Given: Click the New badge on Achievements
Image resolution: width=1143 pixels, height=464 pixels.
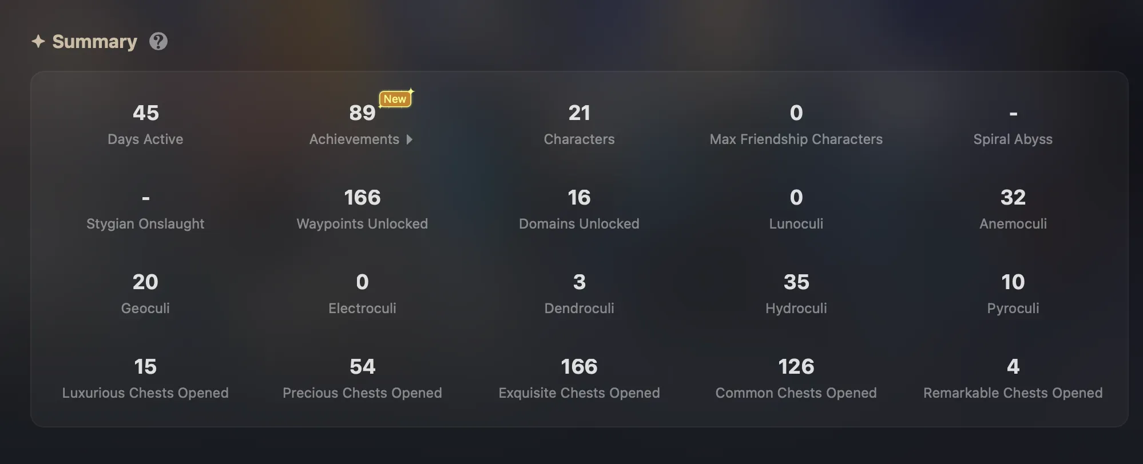Looking at the screenshot, I should pos(395,99).
